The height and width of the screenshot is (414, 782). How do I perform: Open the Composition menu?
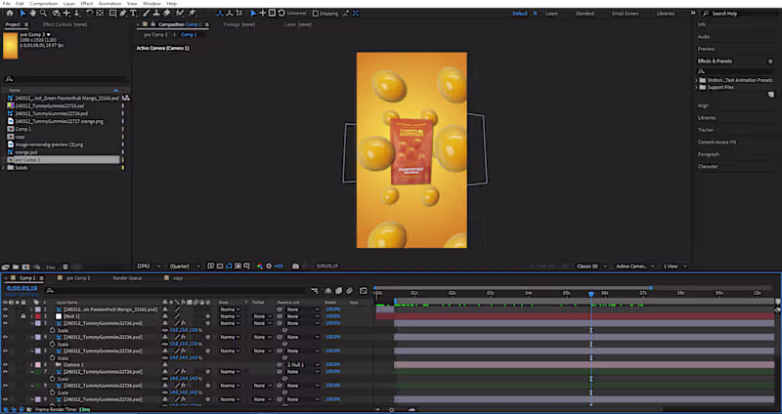coord(43,4)
